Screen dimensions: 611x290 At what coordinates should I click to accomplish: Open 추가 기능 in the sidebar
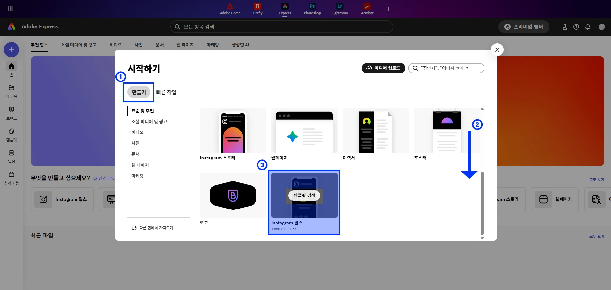(x=11, y=178)
